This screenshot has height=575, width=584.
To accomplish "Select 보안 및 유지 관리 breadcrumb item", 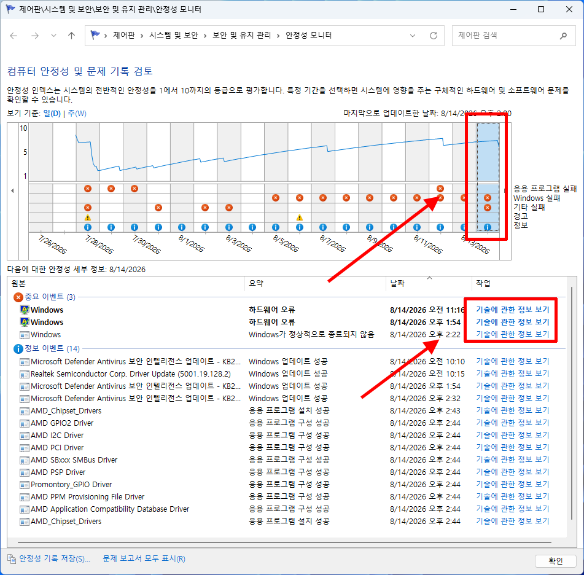I will tap(241, 35).
